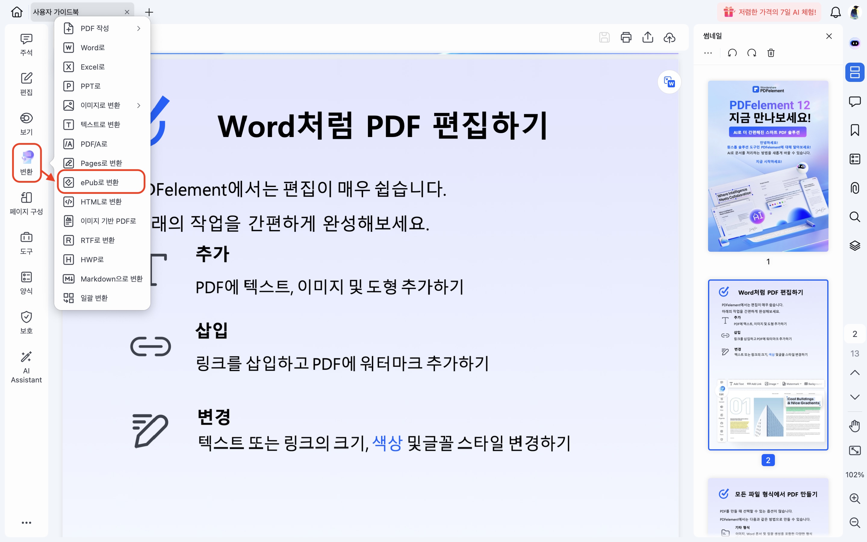Click the print document icon
867x542 pixels.
[x=626, y=37]
